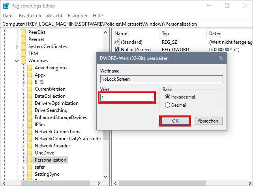253x186 pixels.
Task: Click tree pane scroll down arrow
Action: [x=106, y=177]
